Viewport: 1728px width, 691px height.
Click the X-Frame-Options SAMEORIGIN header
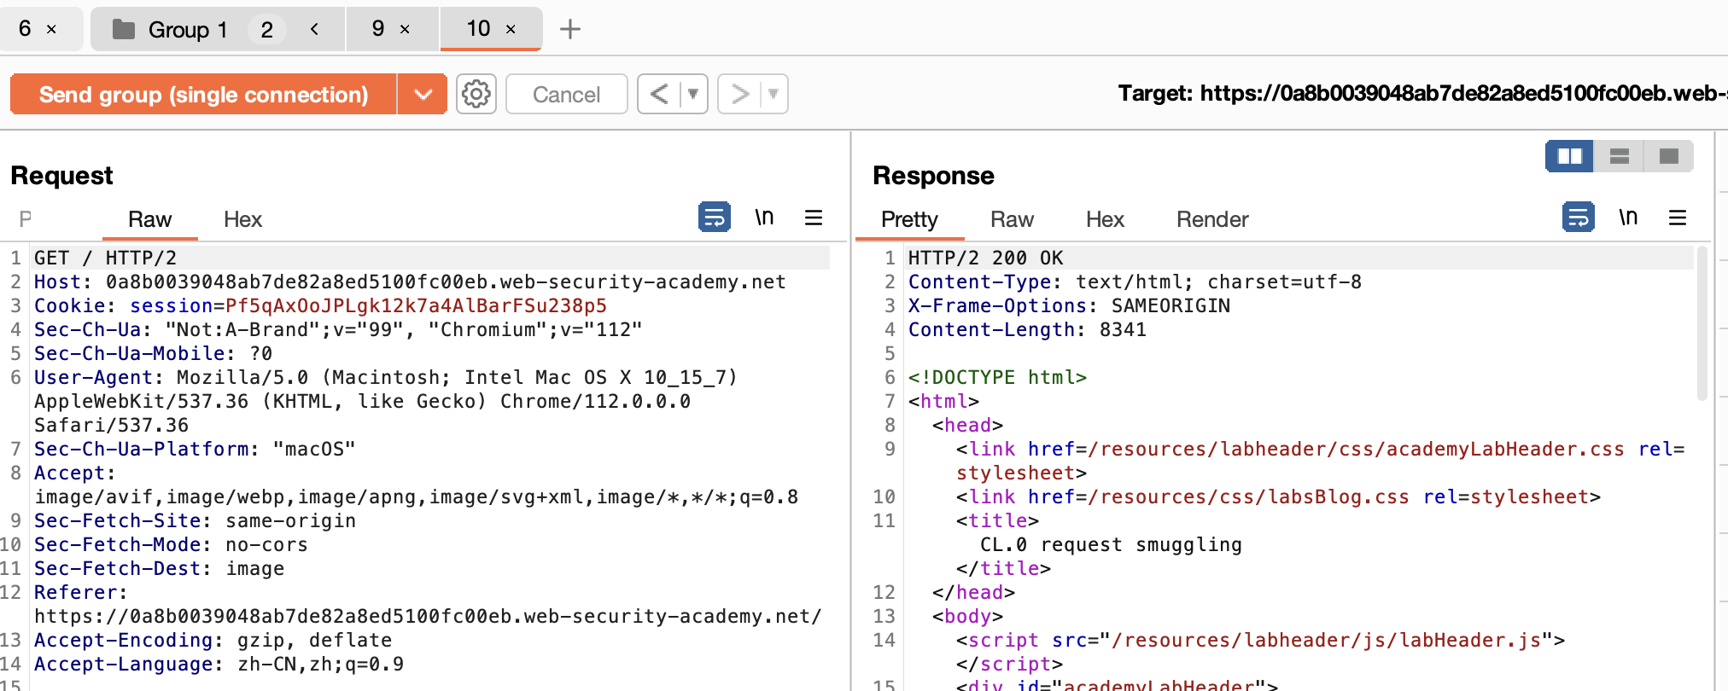[x=1069, y=305]
